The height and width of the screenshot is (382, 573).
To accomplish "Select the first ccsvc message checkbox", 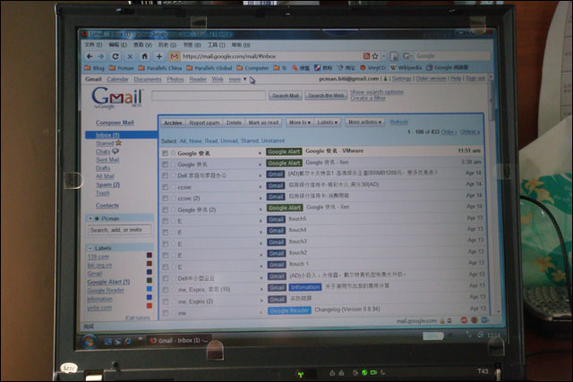I will (166, 187).
